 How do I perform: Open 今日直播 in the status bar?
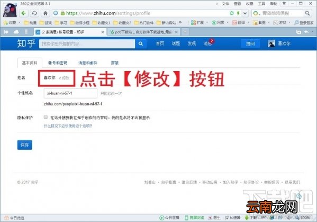coord(169,218)
